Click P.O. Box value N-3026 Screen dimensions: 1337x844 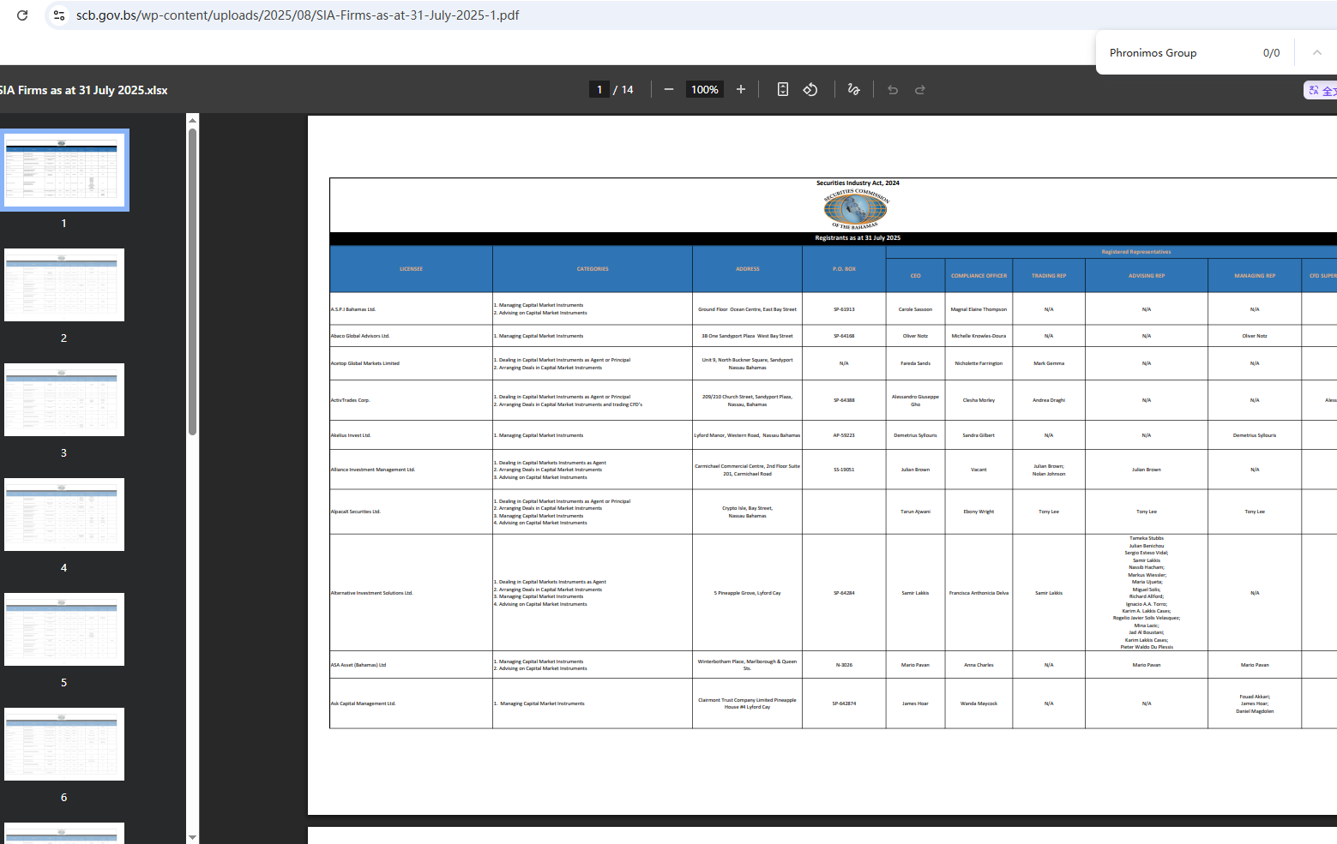[844, 665]
